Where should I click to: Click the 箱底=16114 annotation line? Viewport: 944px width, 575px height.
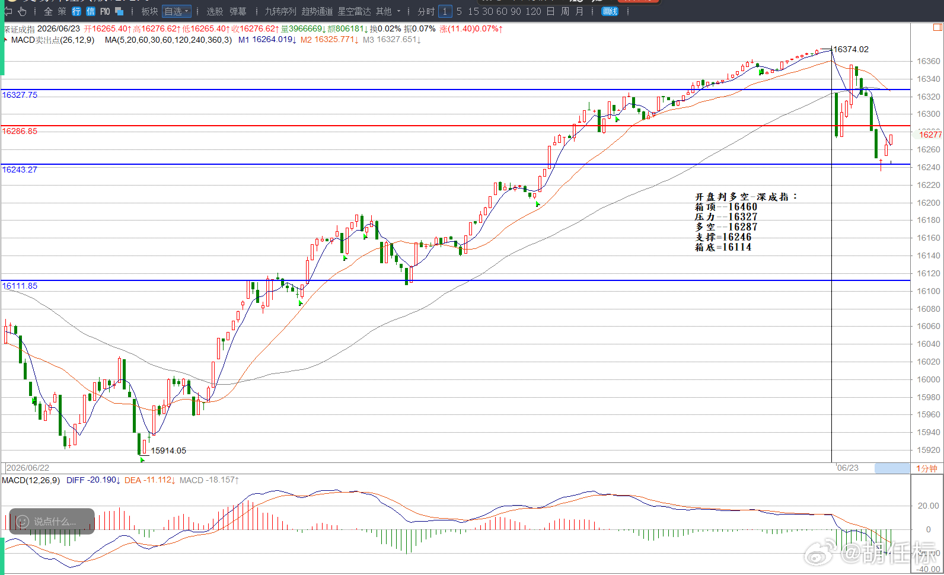click(x=723, y=247)
